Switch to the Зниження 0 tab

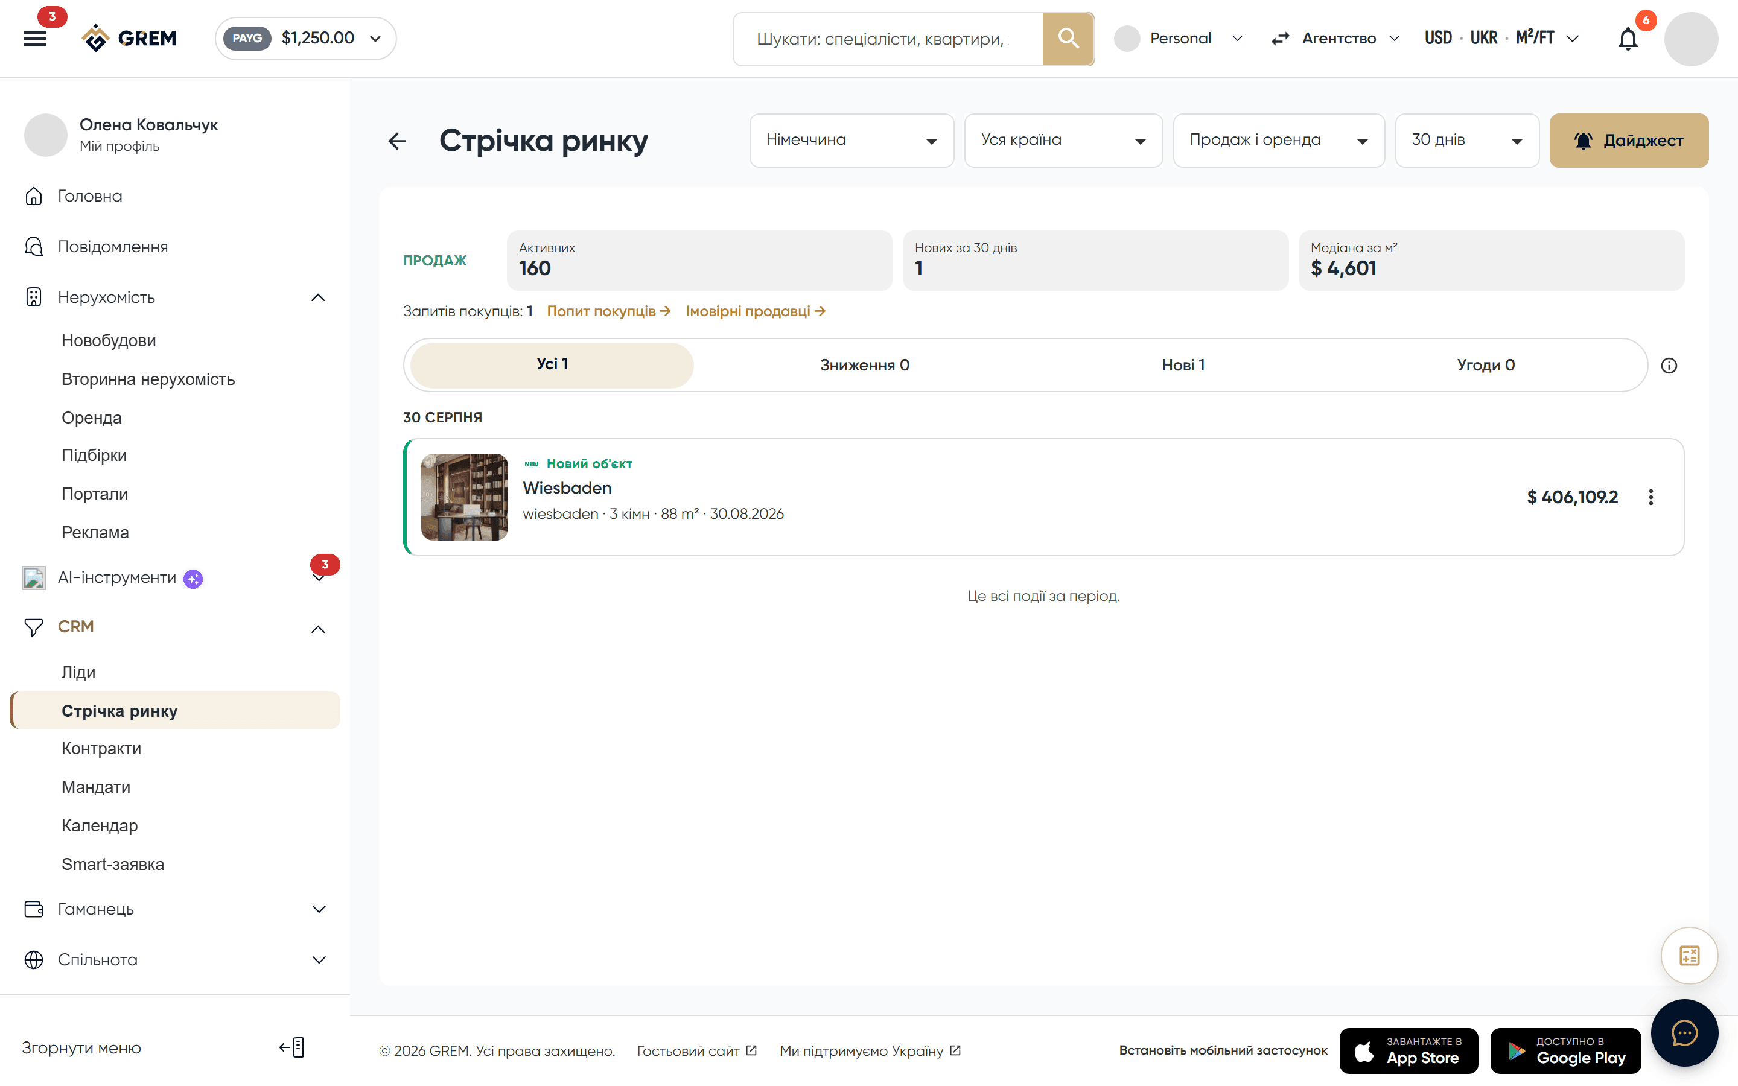coord(865,366)
